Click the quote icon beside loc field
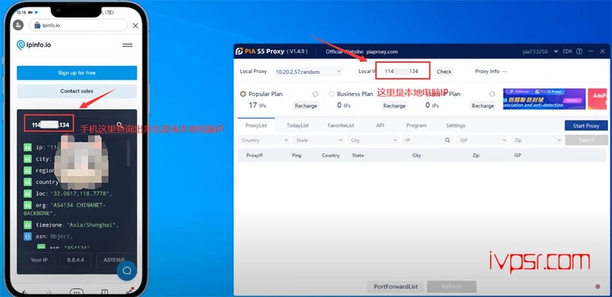The height and width of the screenshot is (297, 612). click(x=28, y=193)
